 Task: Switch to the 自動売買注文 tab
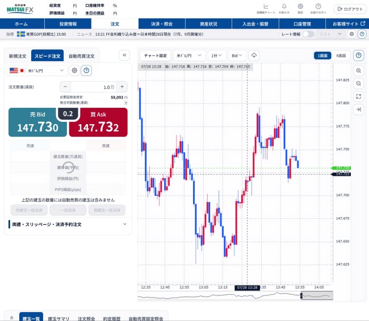pos(81,56)
